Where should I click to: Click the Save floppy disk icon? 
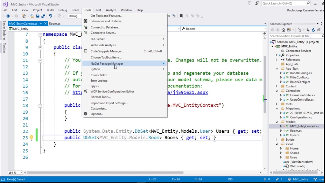[x=38, y=16]
